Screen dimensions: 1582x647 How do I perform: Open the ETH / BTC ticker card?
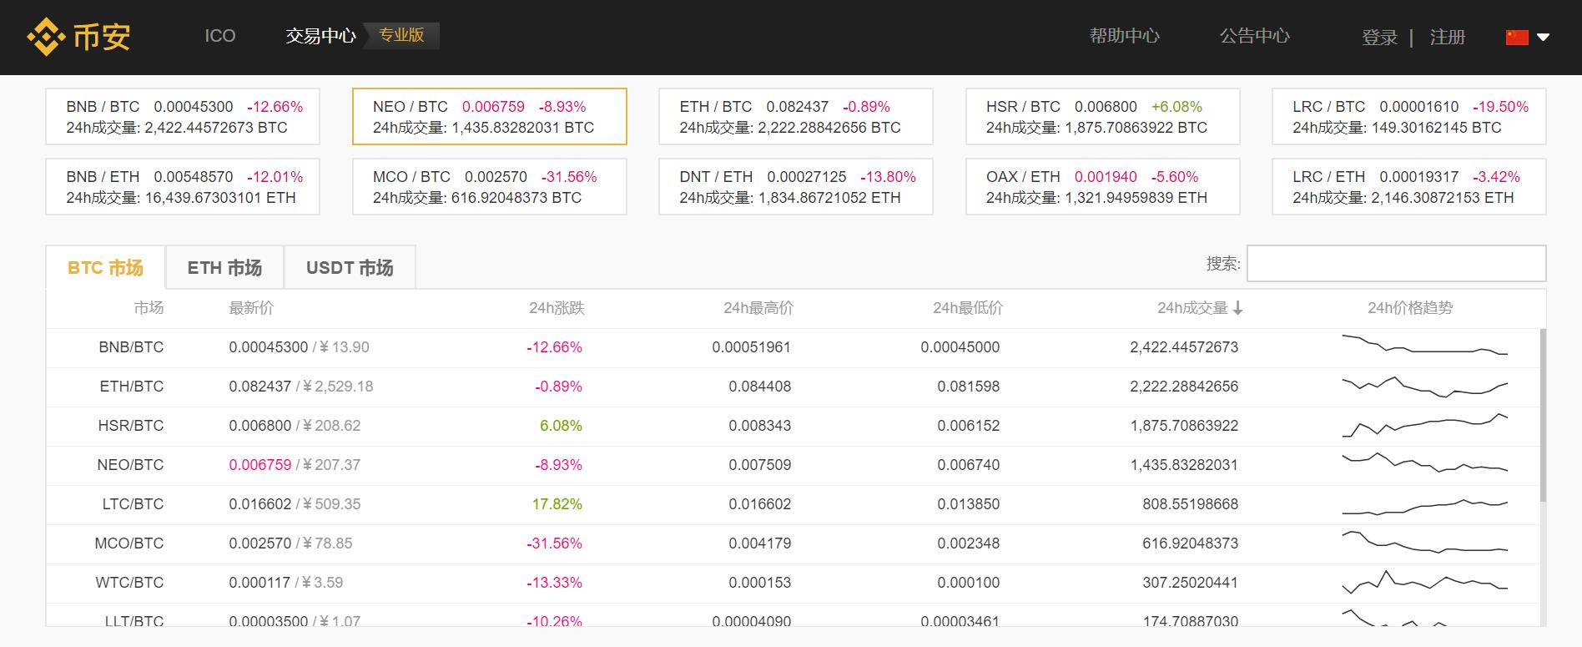coord(795,117)
